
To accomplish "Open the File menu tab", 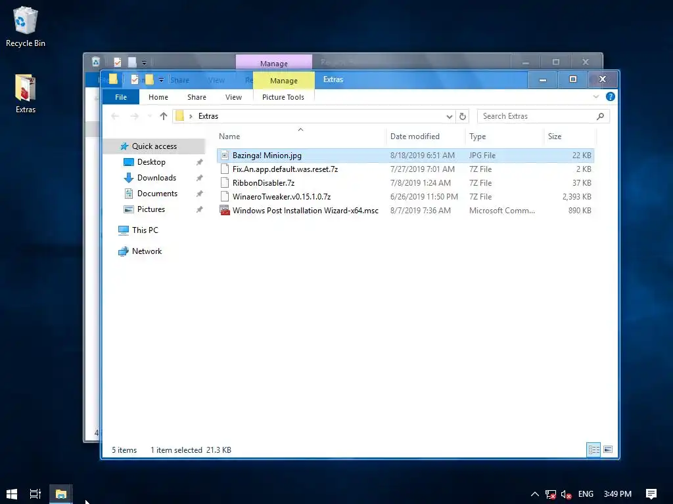I will tap(121, 97).
